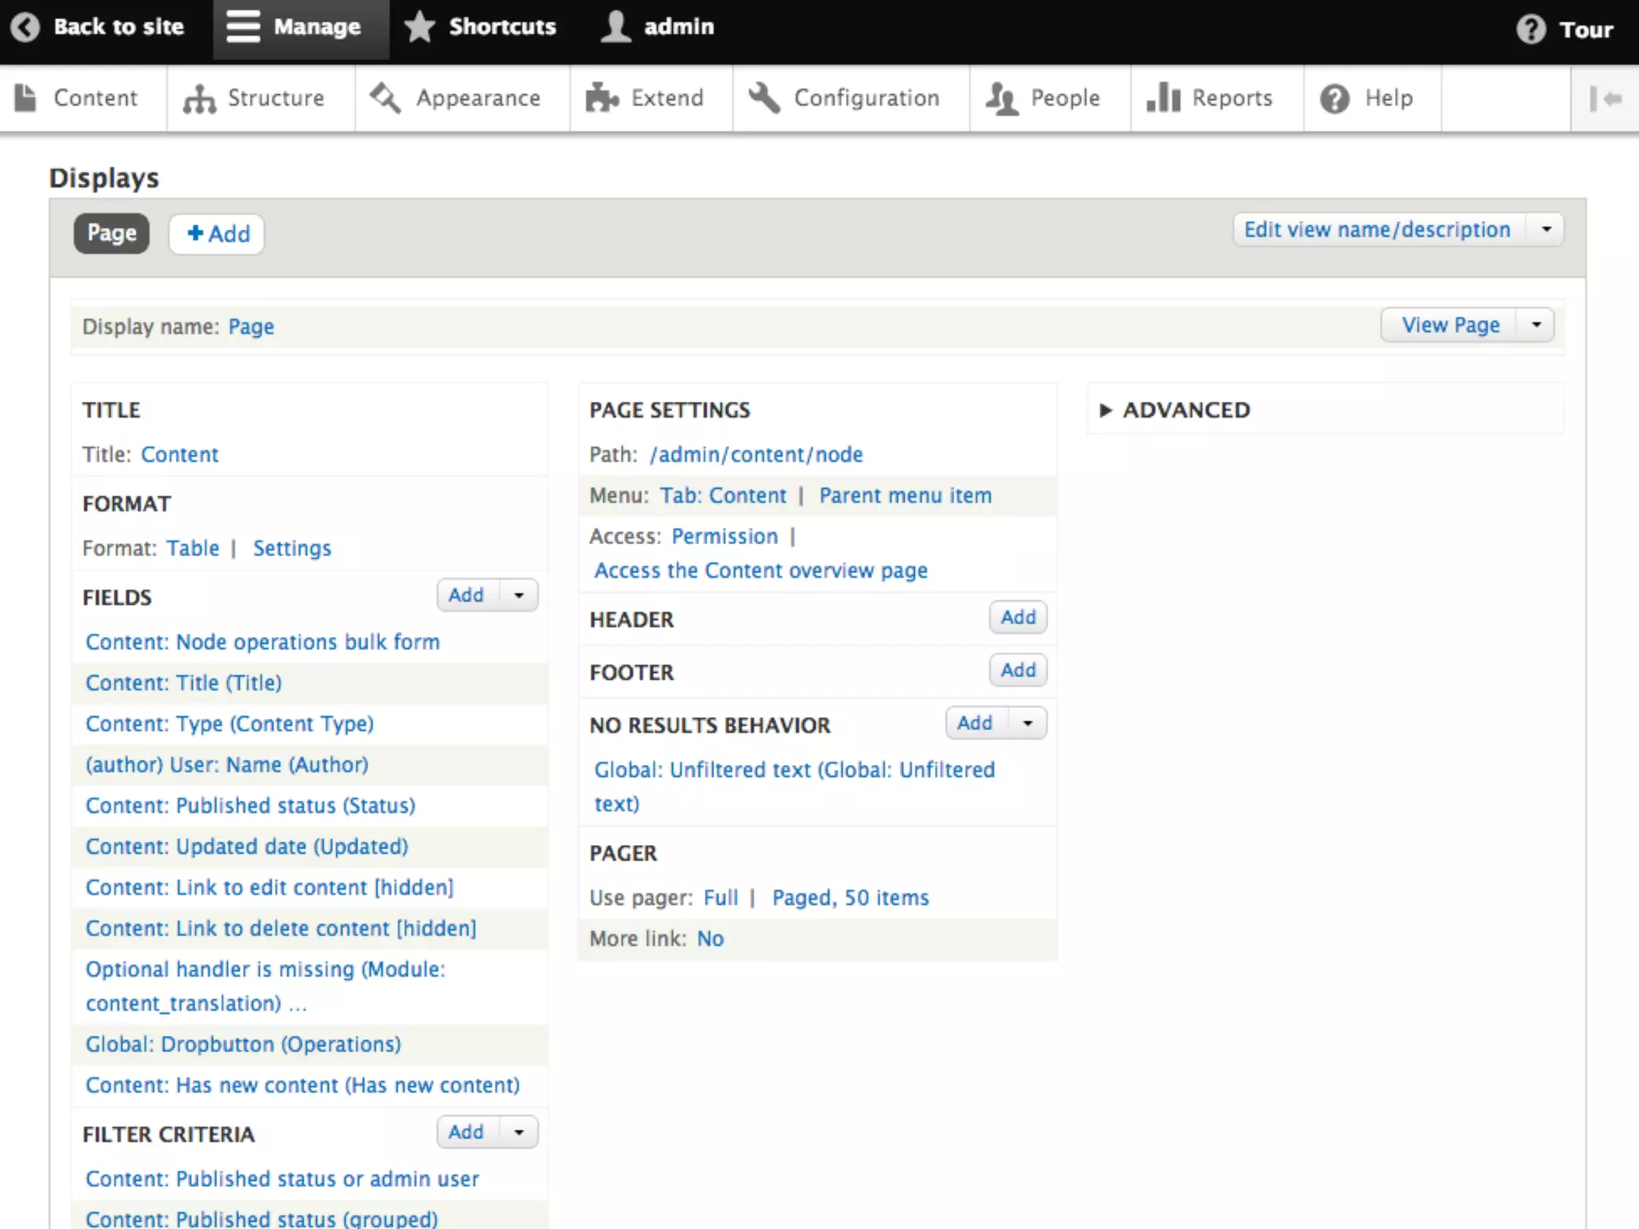Viewport: 1639px width, 1229px height.
Task: Click the Structure hierarchy icon
Action: coord(199,99)
